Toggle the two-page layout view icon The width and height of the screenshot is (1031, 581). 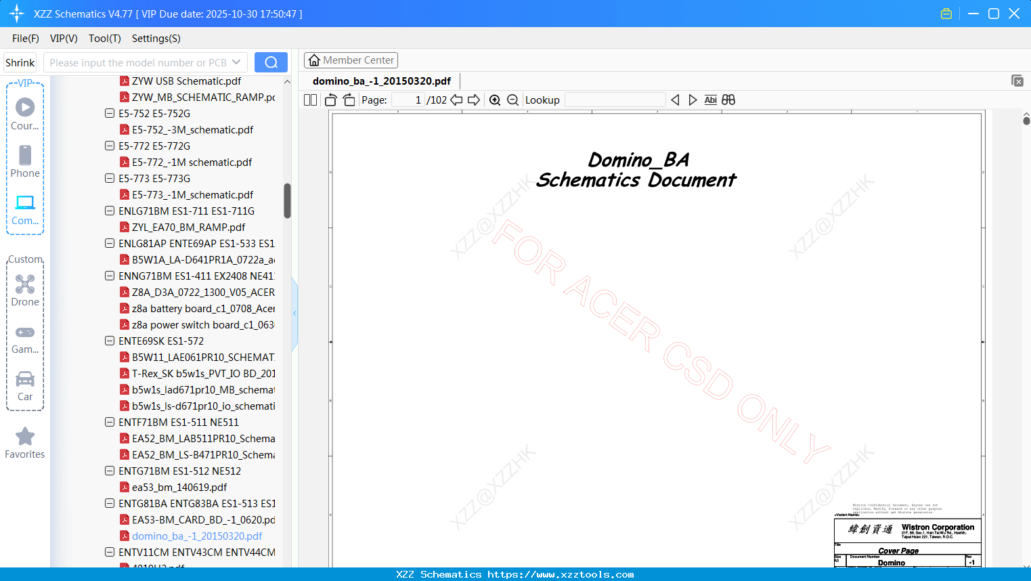coord(310,100)
